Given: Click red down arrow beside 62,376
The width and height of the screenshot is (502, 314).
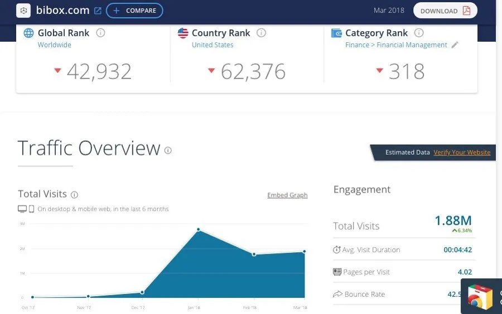Looking at the screenshot, I should click(x=211, y=70).
